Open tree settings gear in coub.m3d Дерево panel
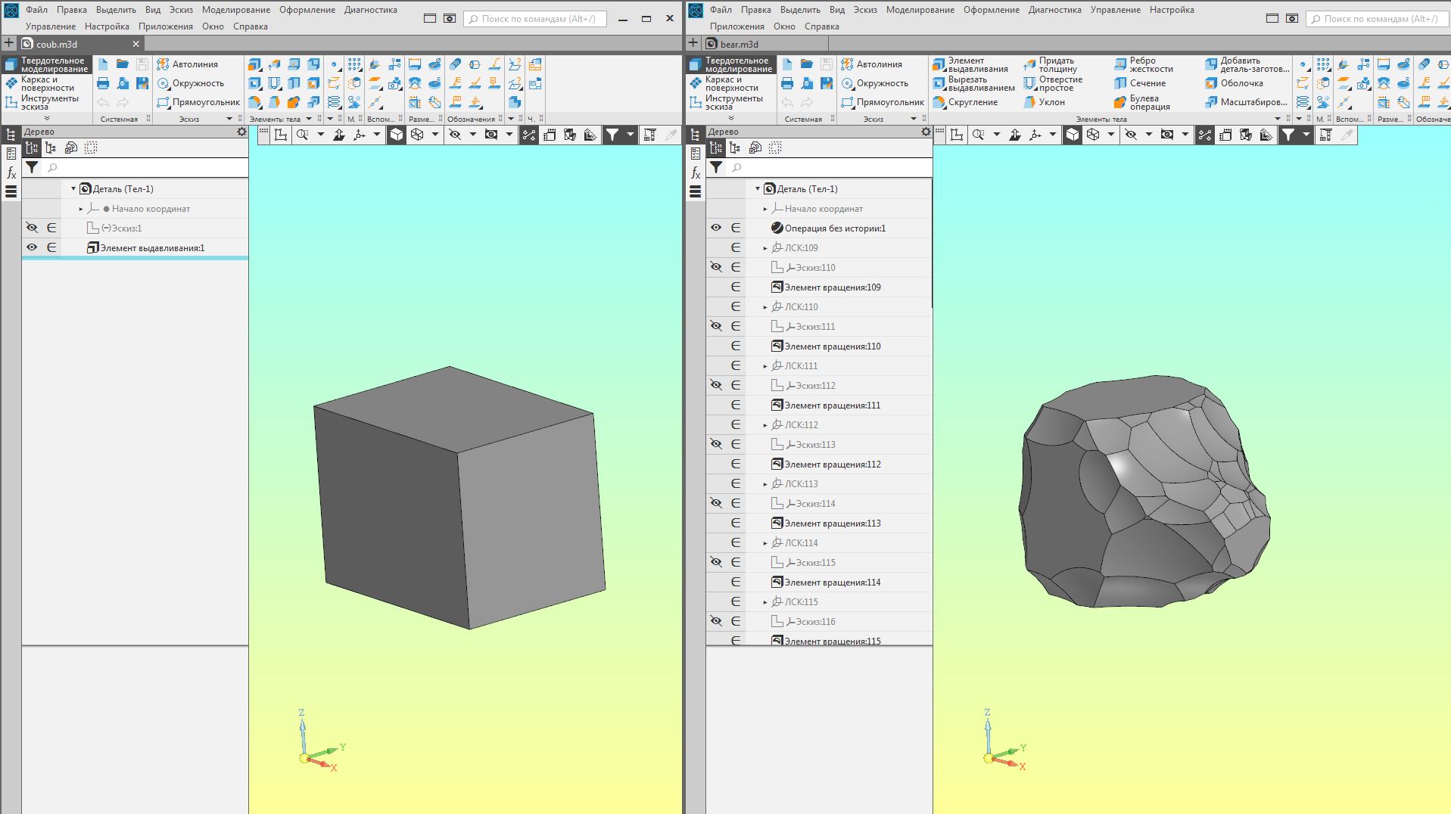This screenshot has height=814, width=1451. (x=241, y=132)
